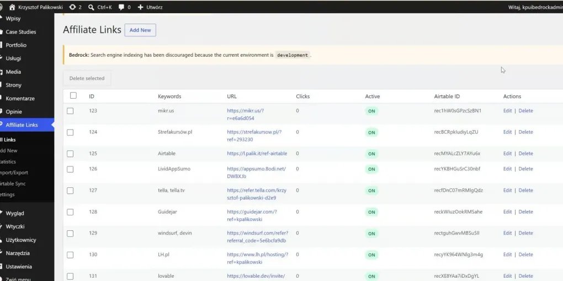
Task: Edit the Strefakursów.pl row
Action: tap(507, 132)
